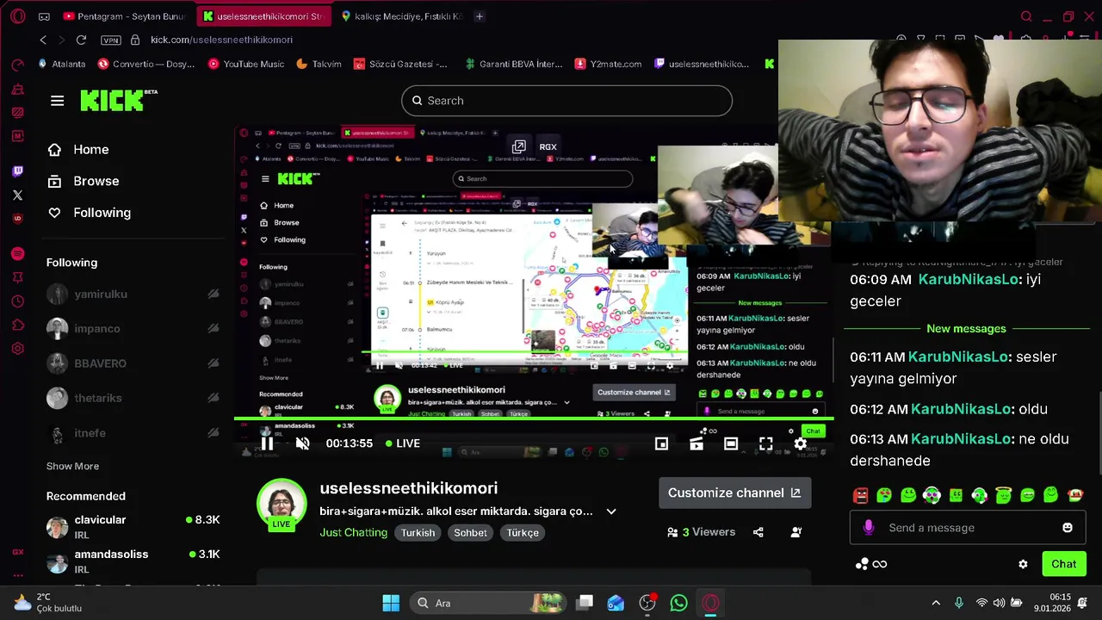Open channel points infinity icon

(879, 564)
